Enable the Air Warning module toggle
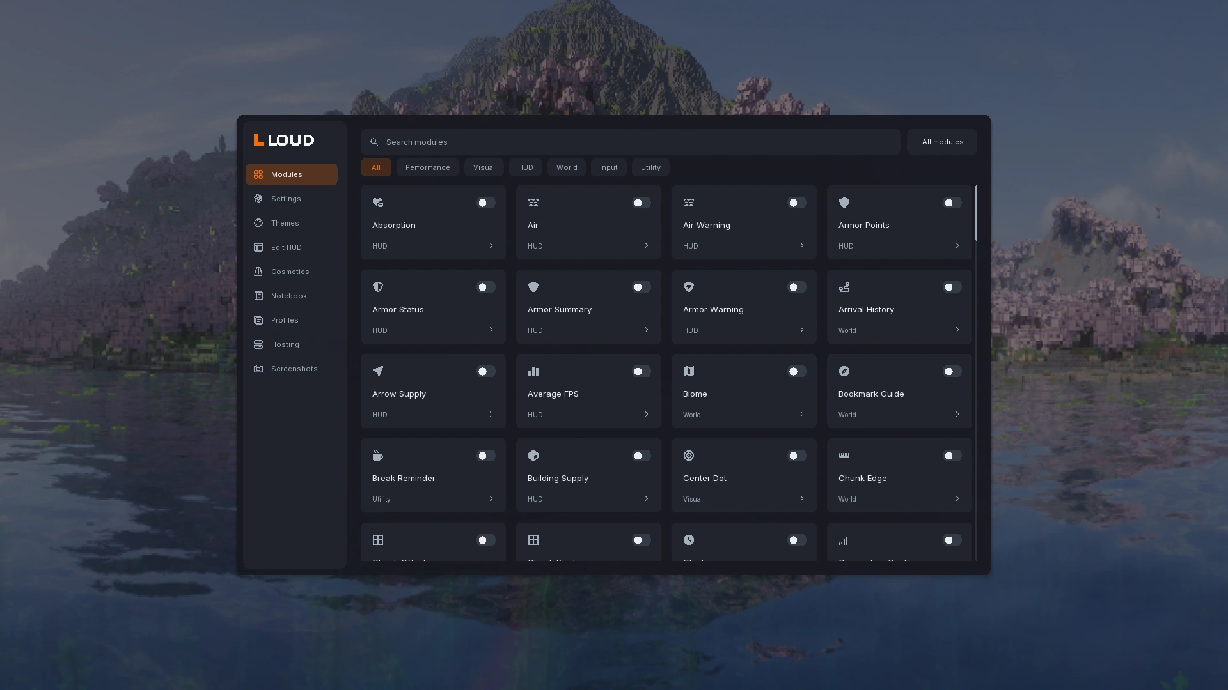Image resolution: width=1228 pixels, height=690 pixels. coord(796,203)
